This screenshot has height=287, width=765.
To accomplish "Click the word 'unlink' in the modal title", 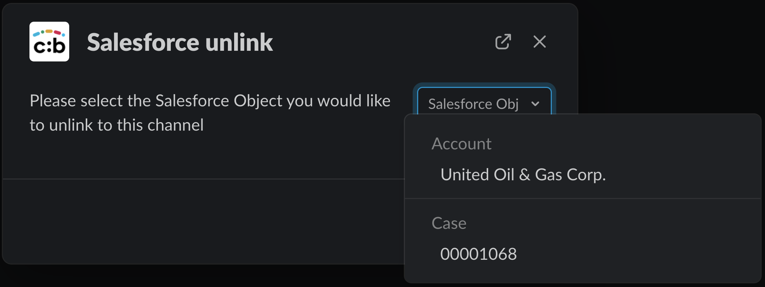I will [239, 42].
